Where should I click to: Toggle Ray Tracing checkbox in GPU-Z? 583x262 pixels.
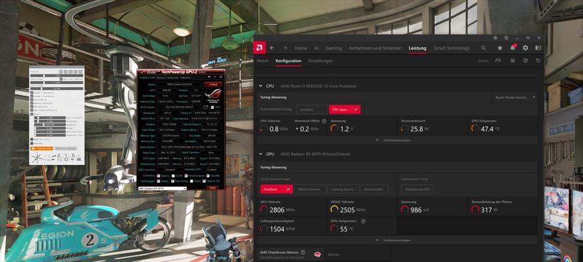click(x=172, y=181)
